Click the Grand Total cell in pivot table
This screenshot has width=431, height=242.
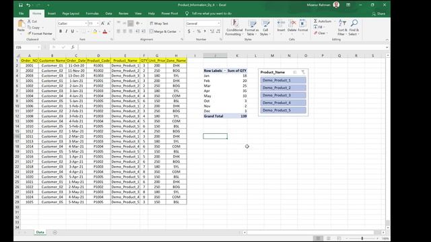tap(215, 116)
